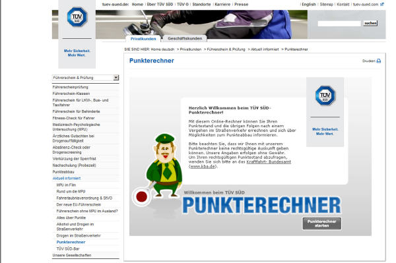Open Rund um die MPU submenu item
The height and width of the screenshot is (263, 396).
(71, 191)
